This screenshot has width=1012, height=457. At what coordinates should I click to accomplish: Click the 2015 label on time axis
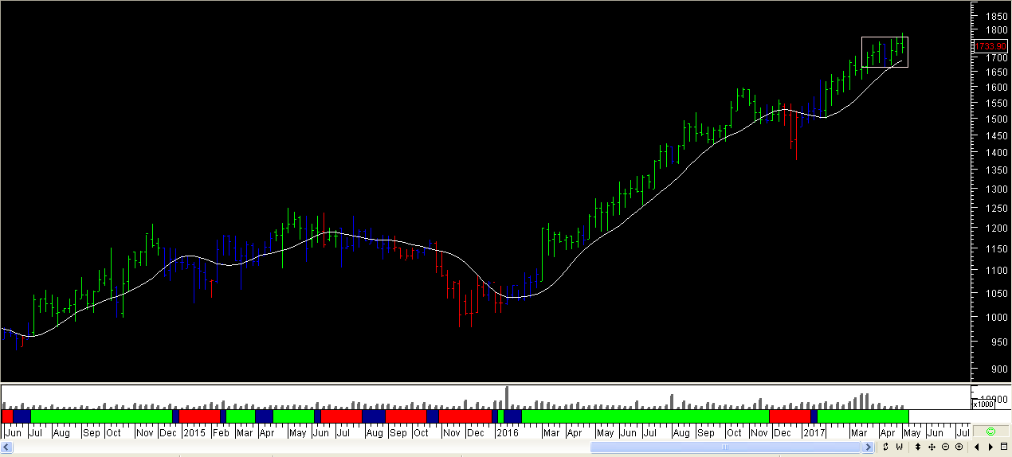pyautogui.click(x=194, y=433)
